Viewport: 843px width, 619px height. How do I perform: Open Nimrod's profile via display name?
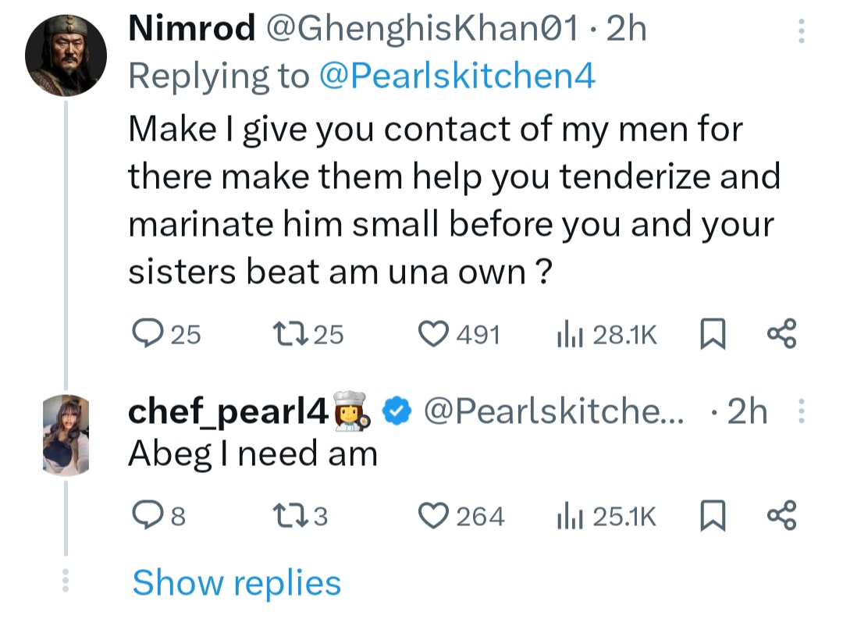191,30
